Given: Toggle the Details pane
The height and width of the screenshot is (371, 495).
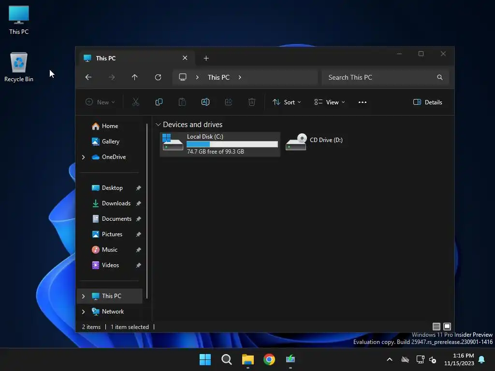Looking at the screenshot, I should pyautogui.click(x=427, y=102).
